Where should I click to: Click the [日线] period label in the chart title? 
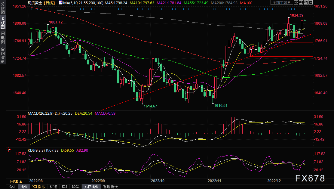point(49,3)
